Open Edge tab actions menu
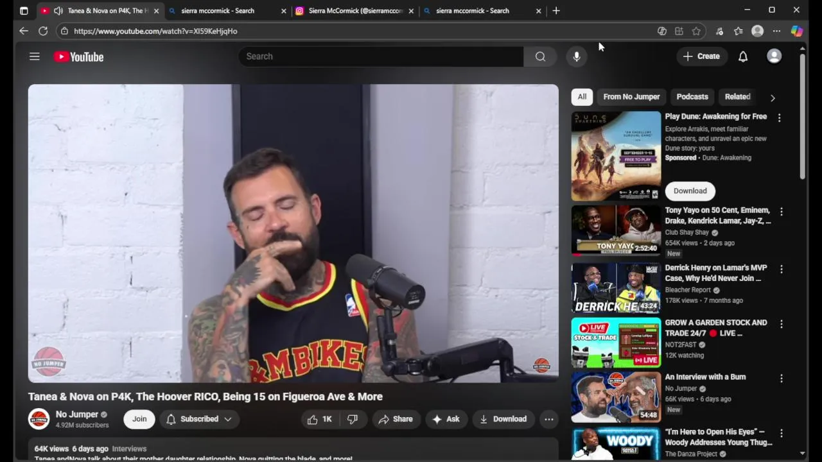 (x=24, y=11)
